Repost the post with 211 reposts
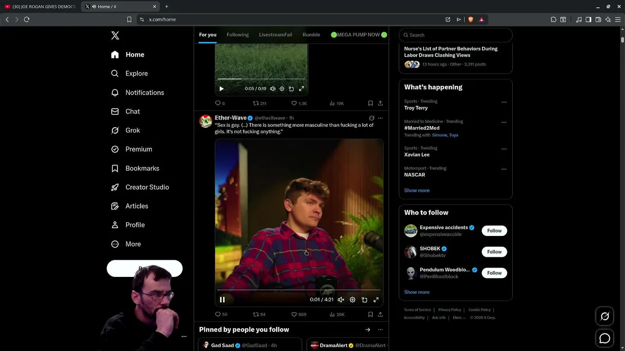This screenshot has height=351, width=625. (x=259, y=103)
